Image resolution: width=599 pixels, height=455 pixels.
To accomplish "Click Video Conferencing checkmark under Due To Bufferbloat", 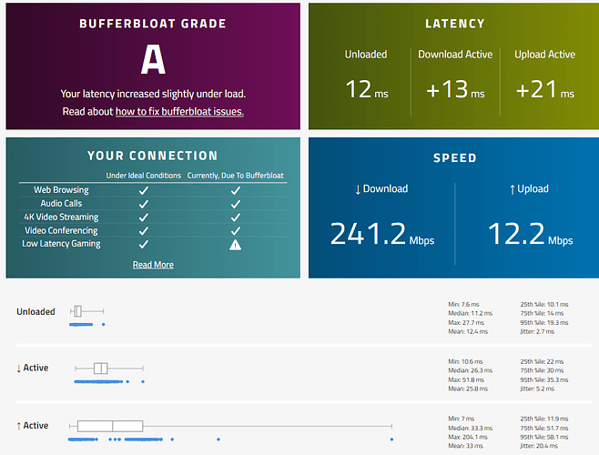I will pos(236,231).
